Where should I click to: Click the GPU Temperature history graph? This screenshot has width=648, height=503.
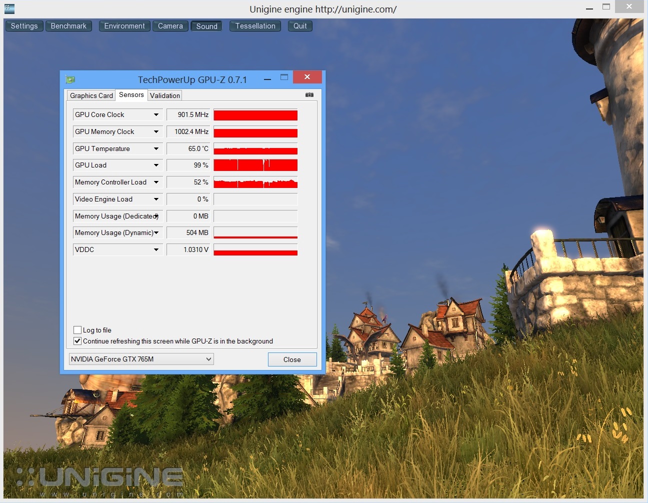click(x=255, y=149)
